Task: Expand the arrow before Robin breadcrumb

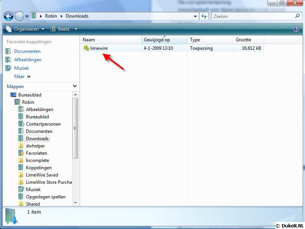Action: pos(41,16)
